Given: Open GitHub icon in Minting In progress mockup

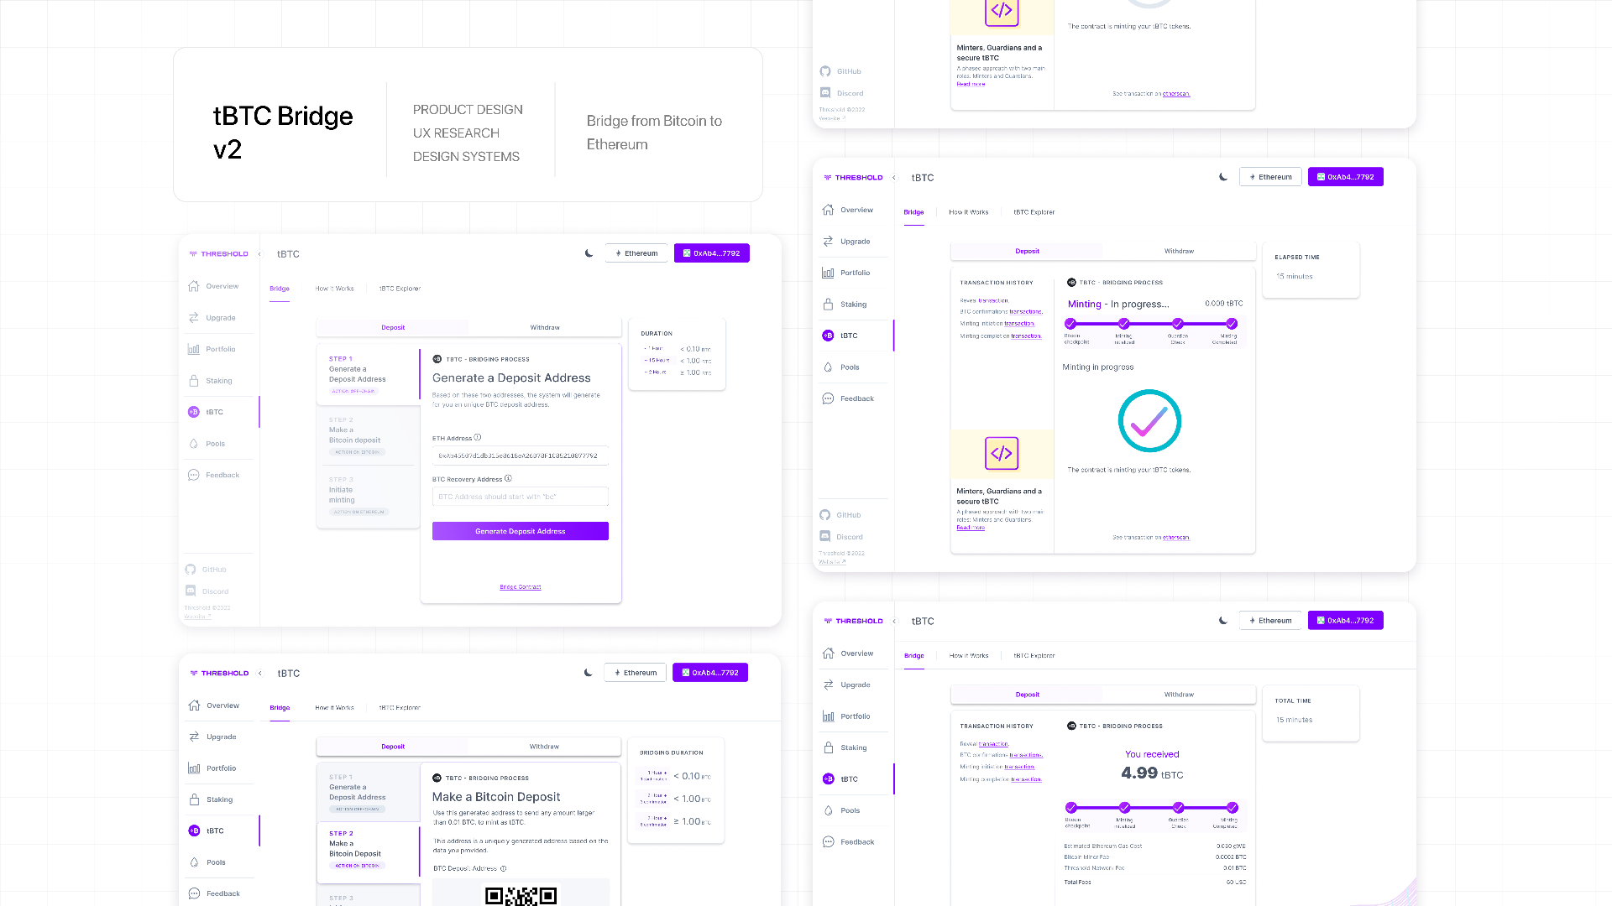Looking at the screenshot, I should coord(825,515).
